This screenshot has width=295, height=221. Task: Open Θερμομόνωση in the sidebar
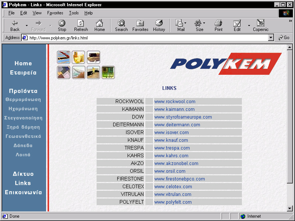pos(23,99)
